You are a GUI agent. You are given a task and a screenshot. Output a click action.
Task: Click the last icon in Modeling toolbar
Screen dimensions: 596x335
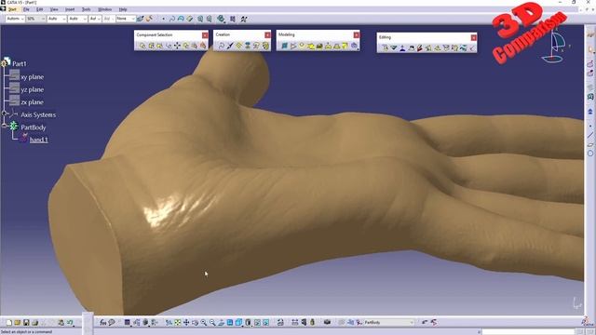354,46
